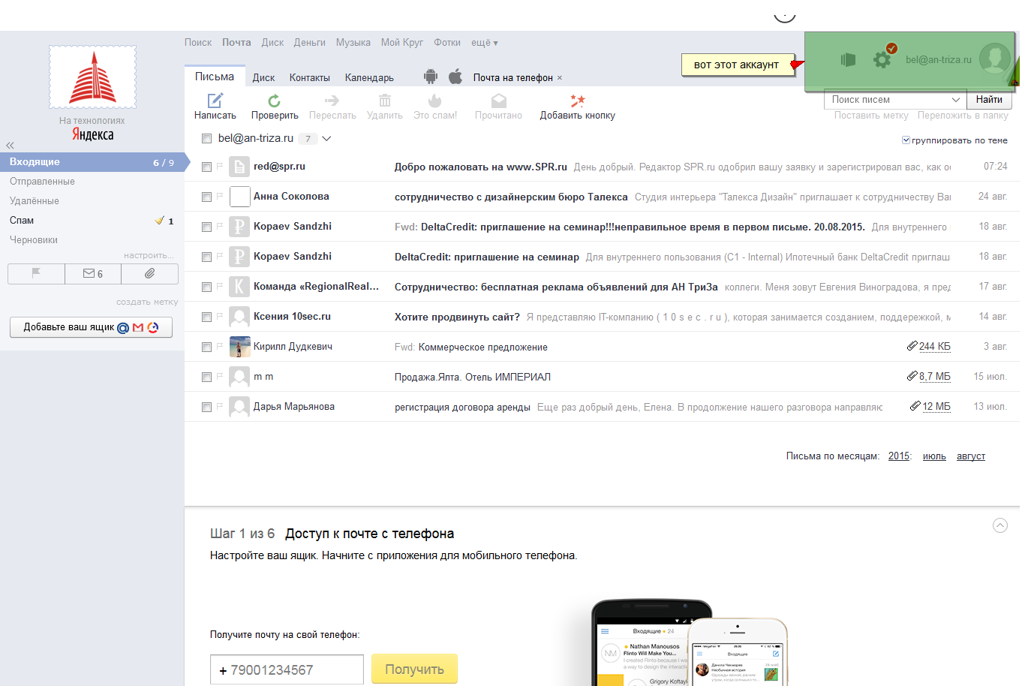Click the Удалить trash icon
Image resolution: width=1022 pixels, height=686 pixels.
(385, 101)
